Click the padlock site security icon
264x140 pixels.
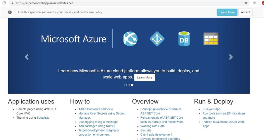point(12,3)
